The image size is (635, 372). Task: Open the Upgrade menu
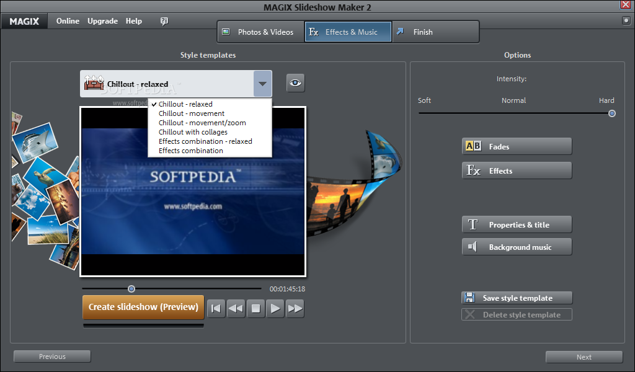pos(102,21)
